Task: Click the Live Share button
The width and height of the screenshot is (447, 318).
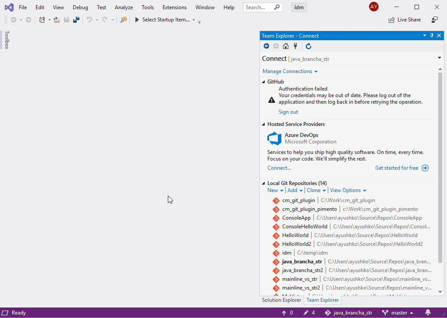Action: (404, 20)
